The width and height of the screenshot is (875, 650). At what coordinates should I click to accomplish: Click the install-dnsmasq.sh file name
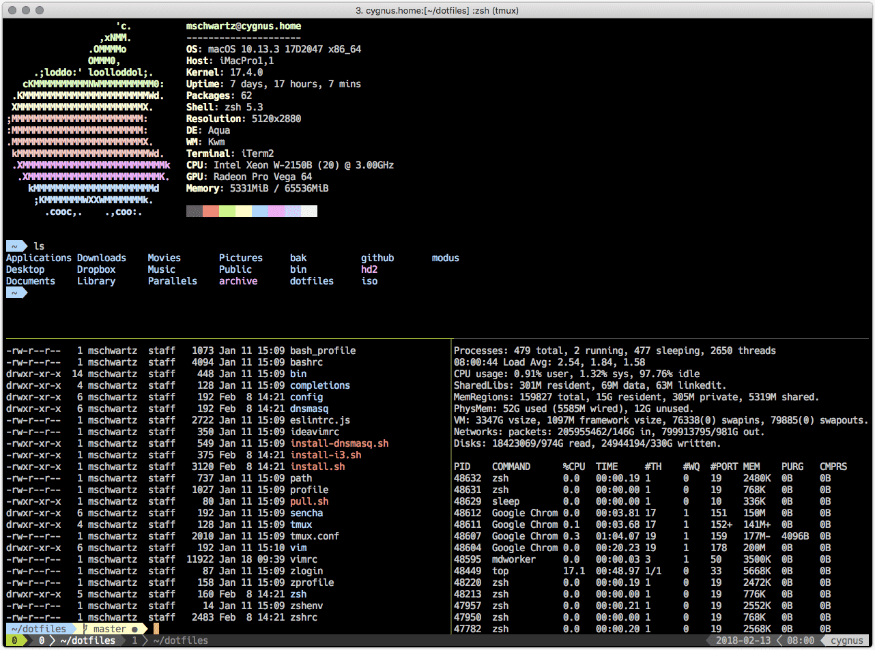(x=339, y=443)
